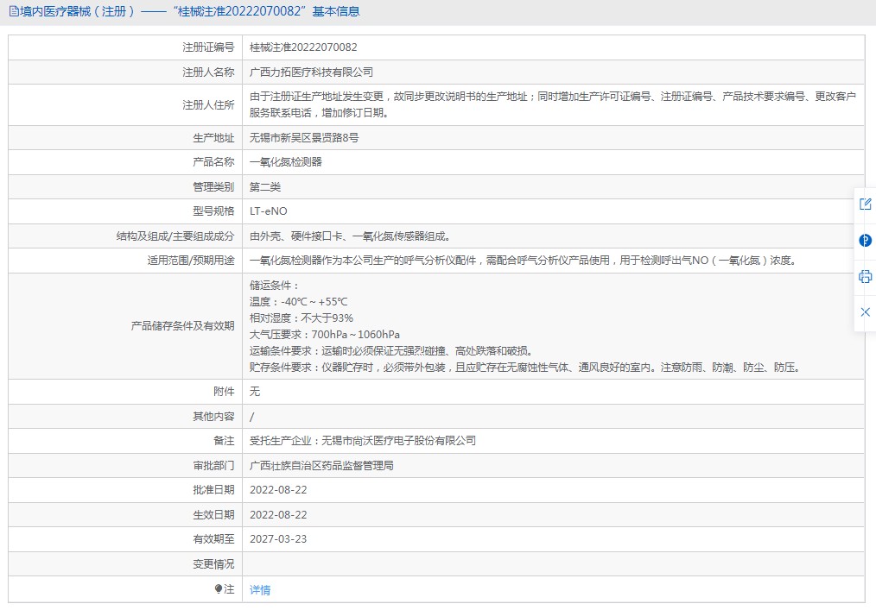This screenshot has width=876, height=610.
Task: Click the 运输条件要求 line
Action: point(391,350)
